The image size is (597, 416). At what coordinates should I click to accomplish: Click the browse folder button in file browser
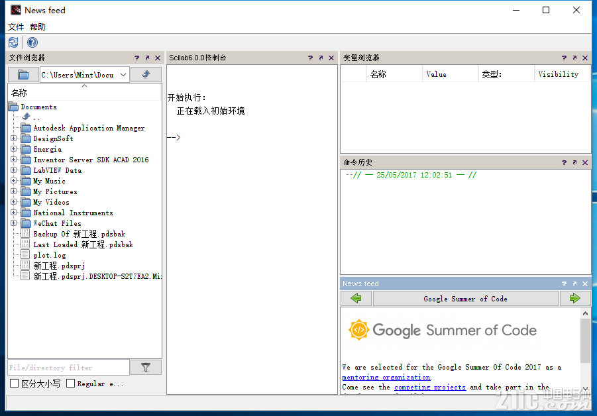[23, 75]
